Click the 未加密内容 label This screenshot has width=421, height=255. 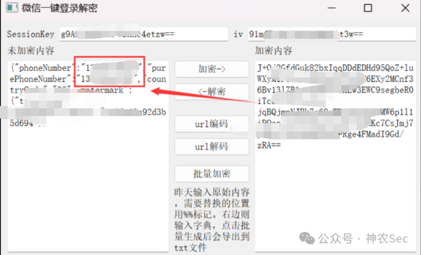tap(31, 51)
